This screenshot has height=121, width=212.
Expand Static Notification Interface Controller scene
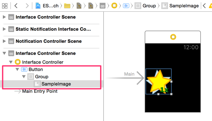click(4, 29)
